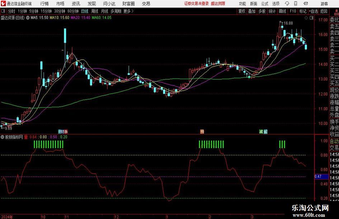Select the 15分钟 period
The image size is (339, 219).
(x=46, y=11)
